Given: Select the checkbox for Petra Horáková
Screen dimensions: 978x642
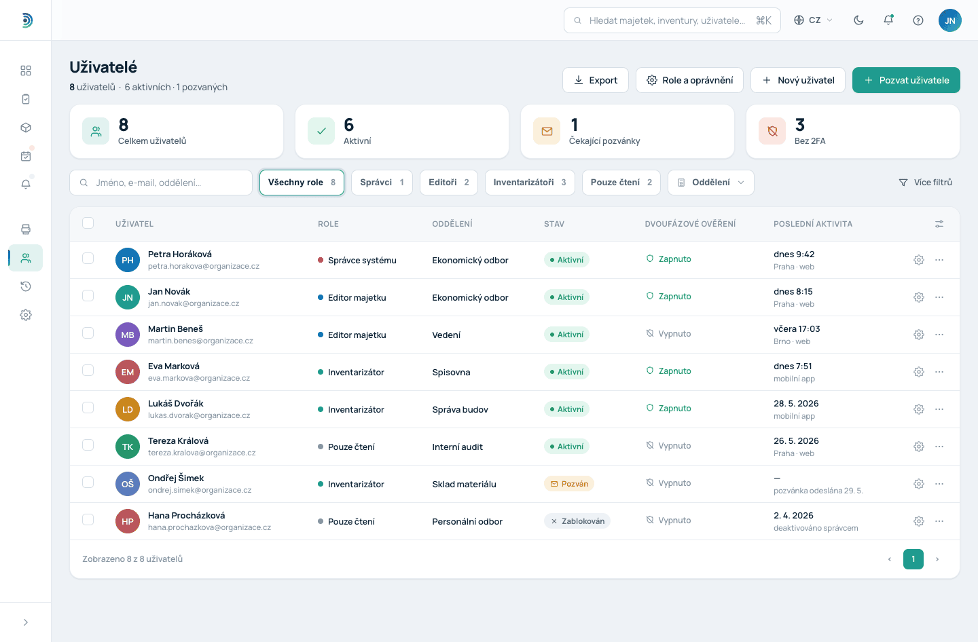Looking at the screenshot, I should point(88,259).
